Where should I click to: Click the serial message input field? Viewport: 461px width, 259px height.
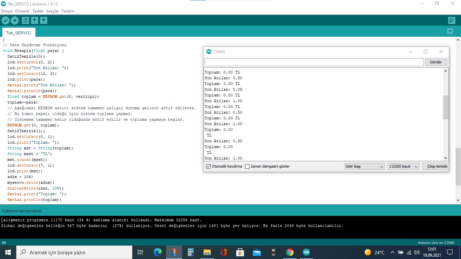click(x=314, y=62)
